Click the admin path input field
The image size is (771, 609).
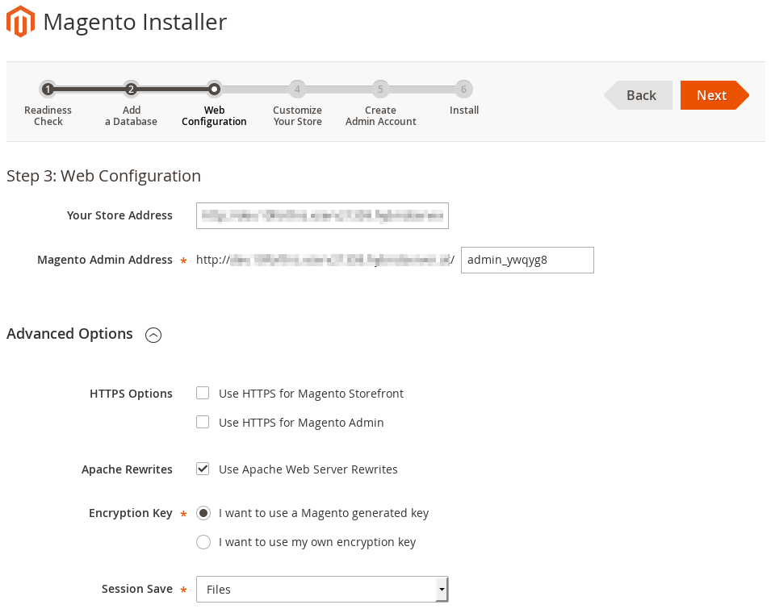[527, 260]
